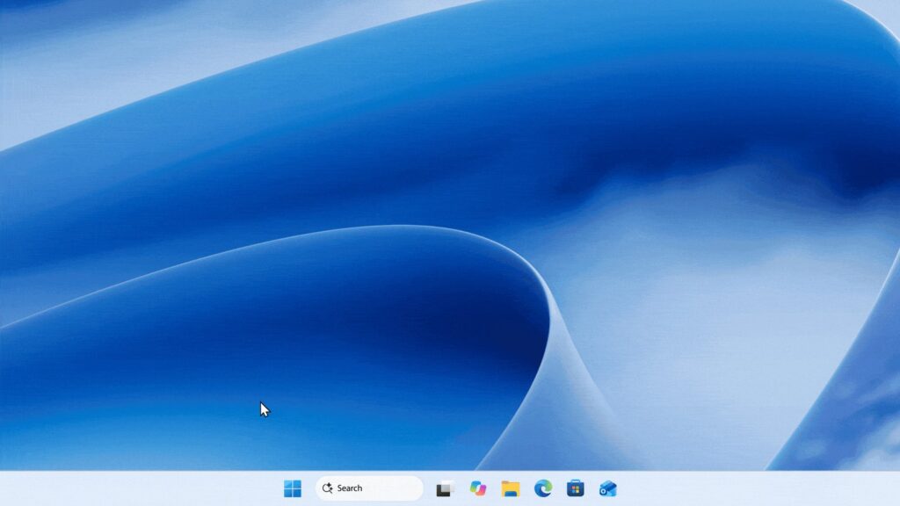Open the Windows Start menu
Screen dimensions: 900x506
coord(293,488)
